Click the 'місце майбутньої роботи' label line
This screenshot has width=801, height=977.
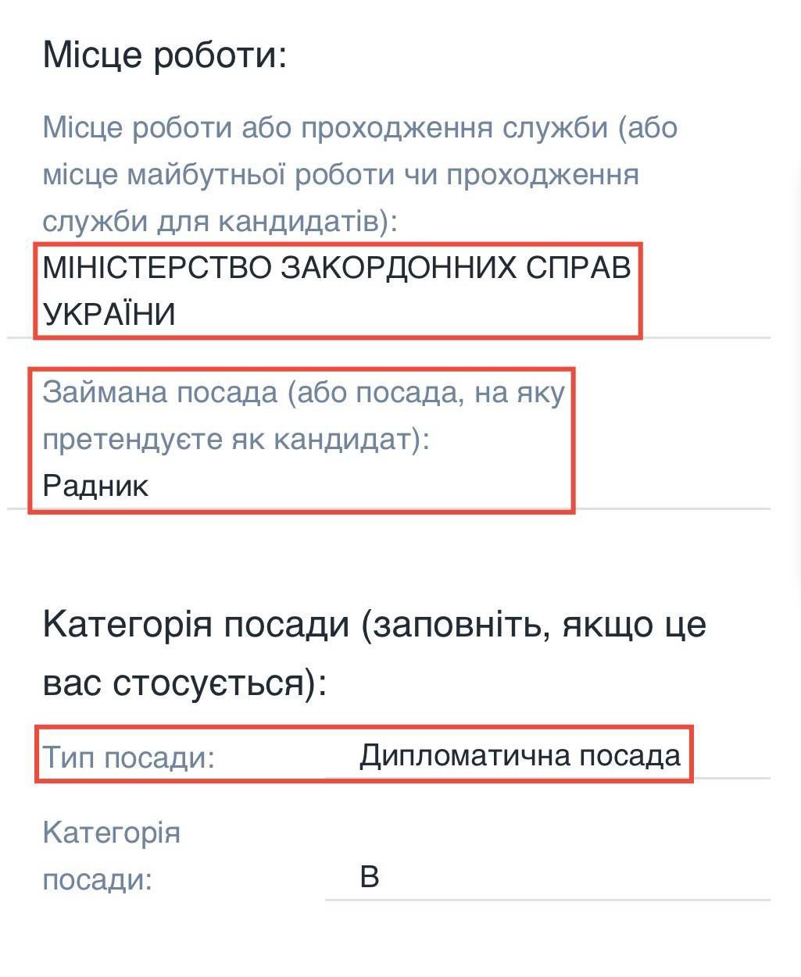click(340, 174)
